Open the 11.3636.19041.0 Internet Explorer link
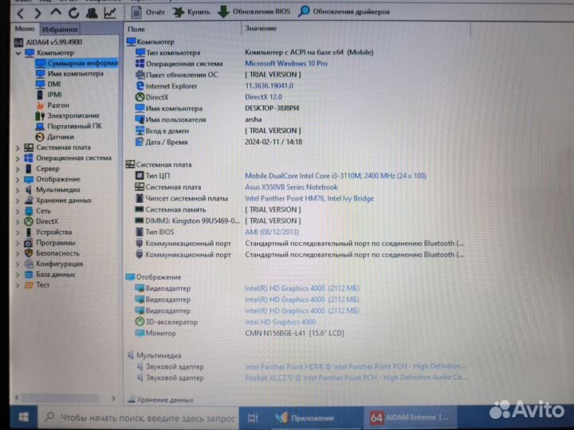The image size is (574, 430). (x=269, y=86)
